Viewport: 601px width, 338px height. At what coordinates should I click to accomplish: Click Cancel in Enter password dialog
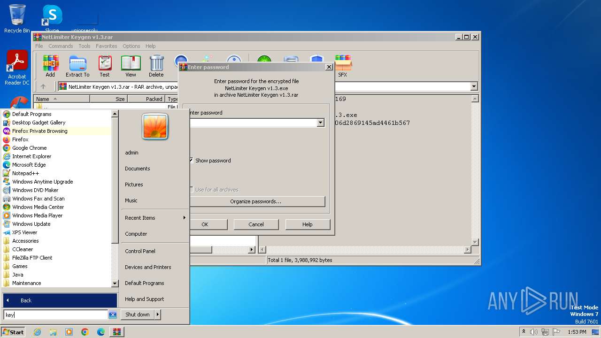[x=256, y=224]
